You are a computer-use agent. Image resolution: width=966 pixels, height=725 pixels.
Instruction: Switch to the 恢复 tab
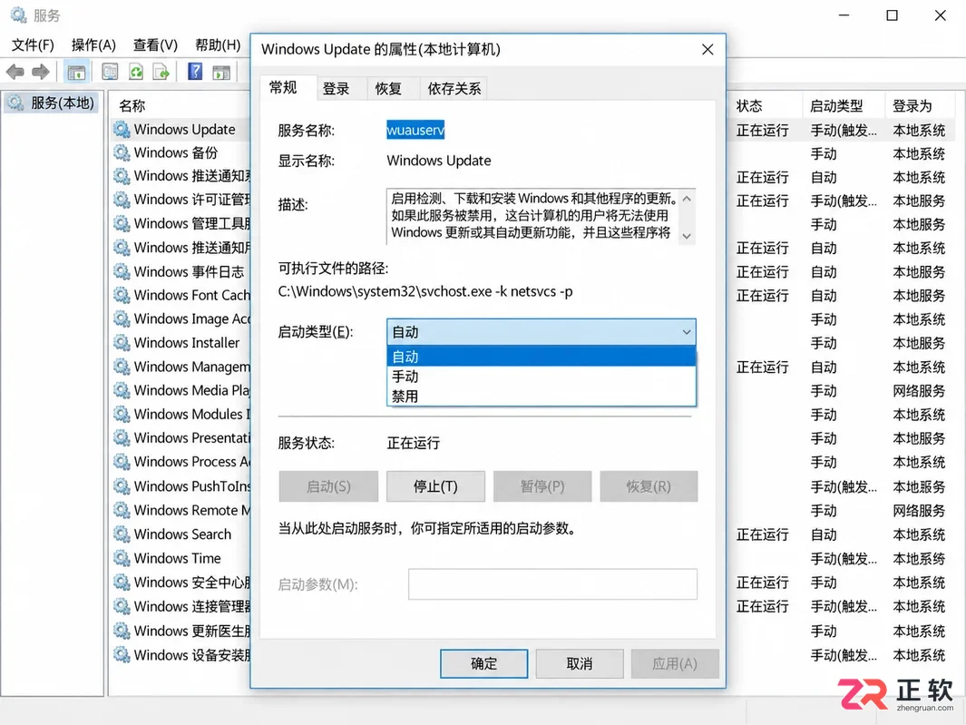click(x=388, y=89)
